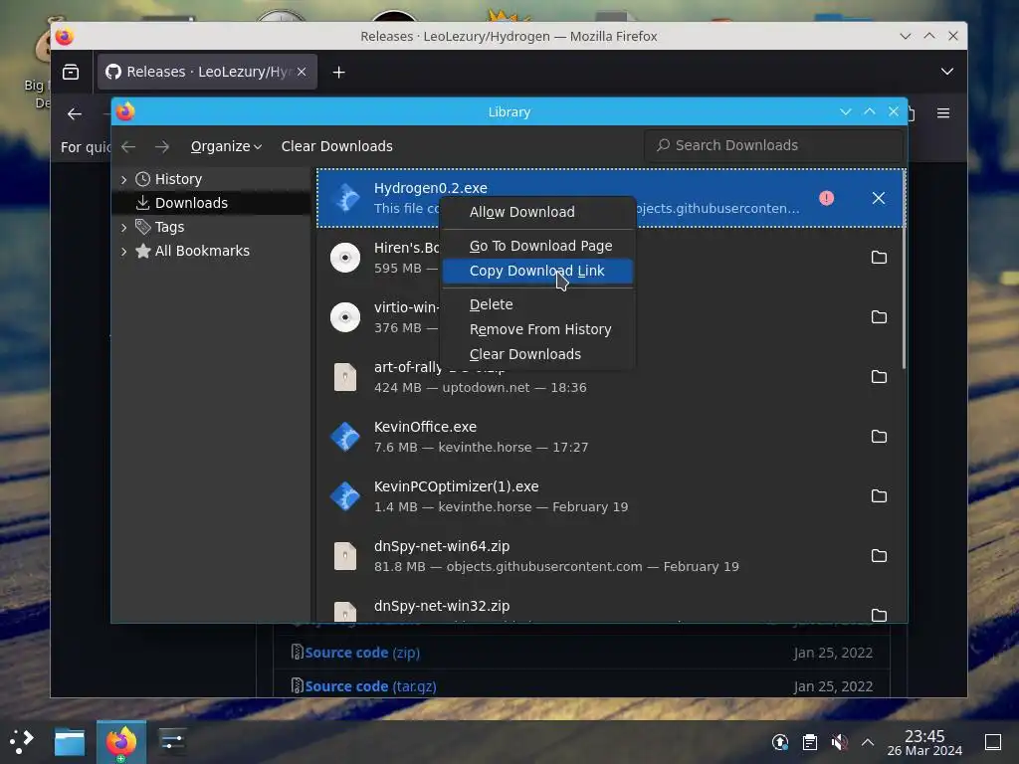
Task: Click dnSpy-net-win64.zip file icon
Action: (x=345, y=557)
